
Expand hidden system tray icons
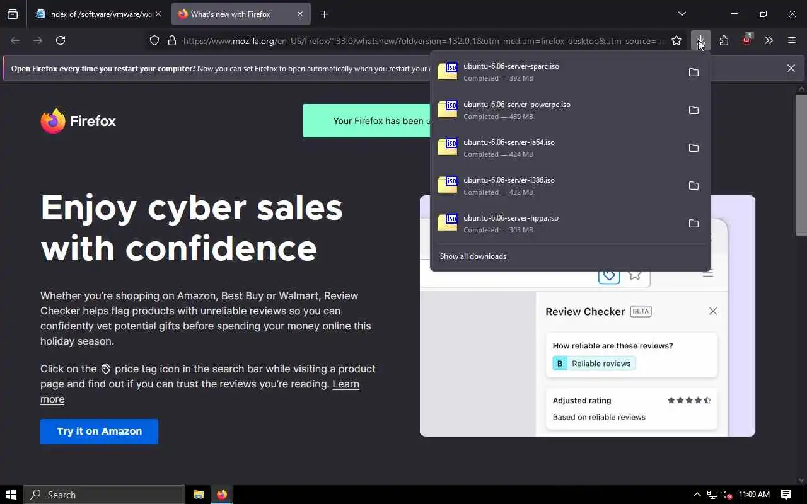[x=697, y=495]
